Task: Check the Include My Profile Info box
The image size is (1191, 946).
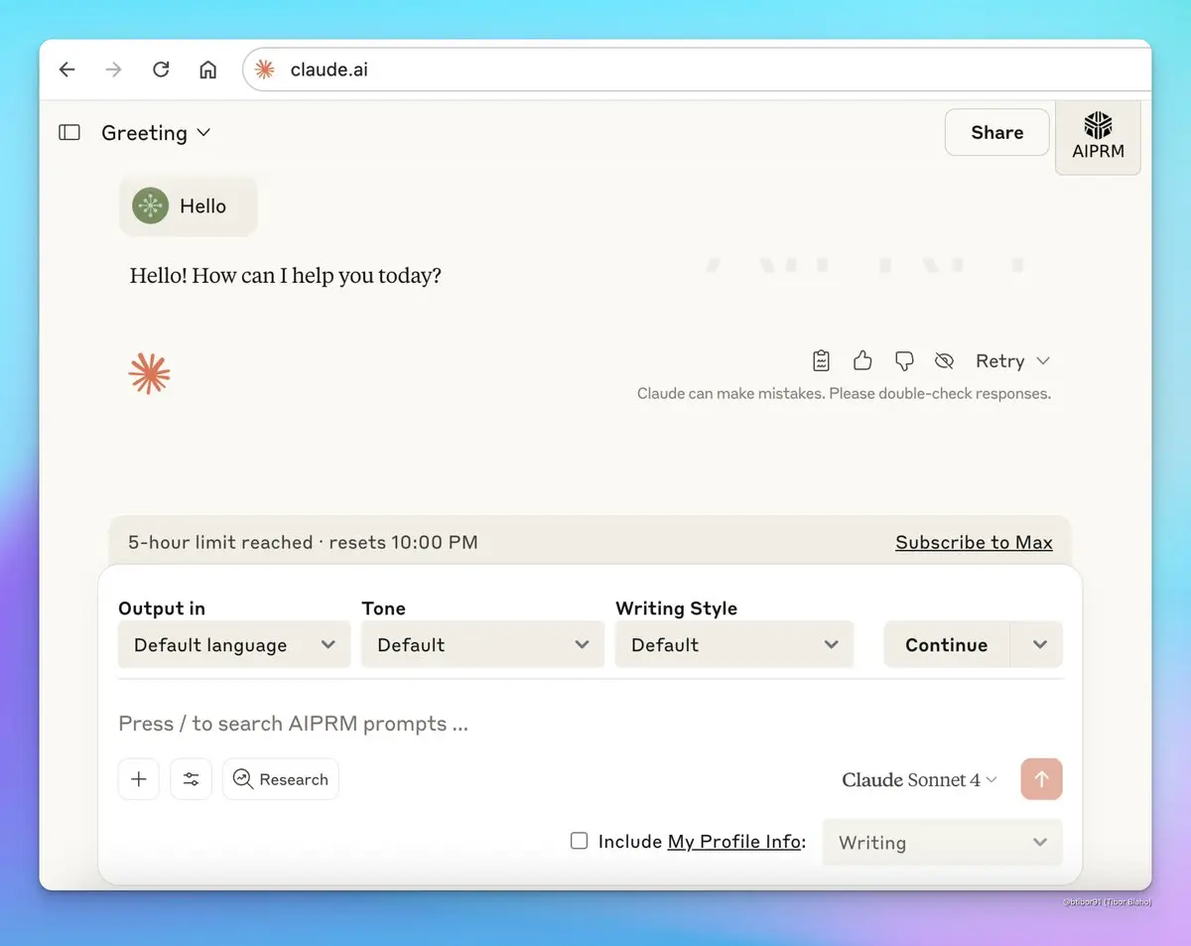Action: 579,841
